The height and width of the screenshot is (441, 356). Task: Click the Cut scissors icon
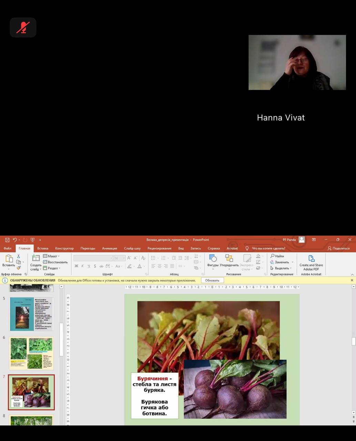point(19,256)
